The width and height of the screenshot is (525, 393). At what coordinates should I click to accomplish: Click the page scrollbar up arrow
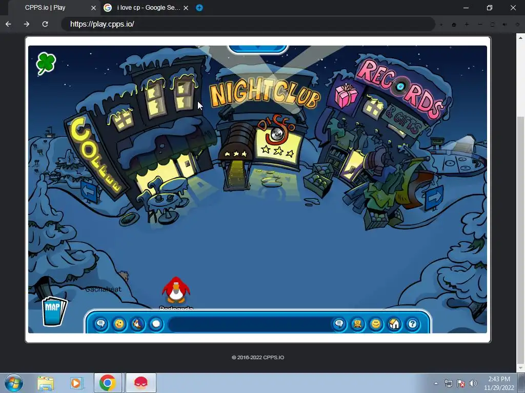521,37
